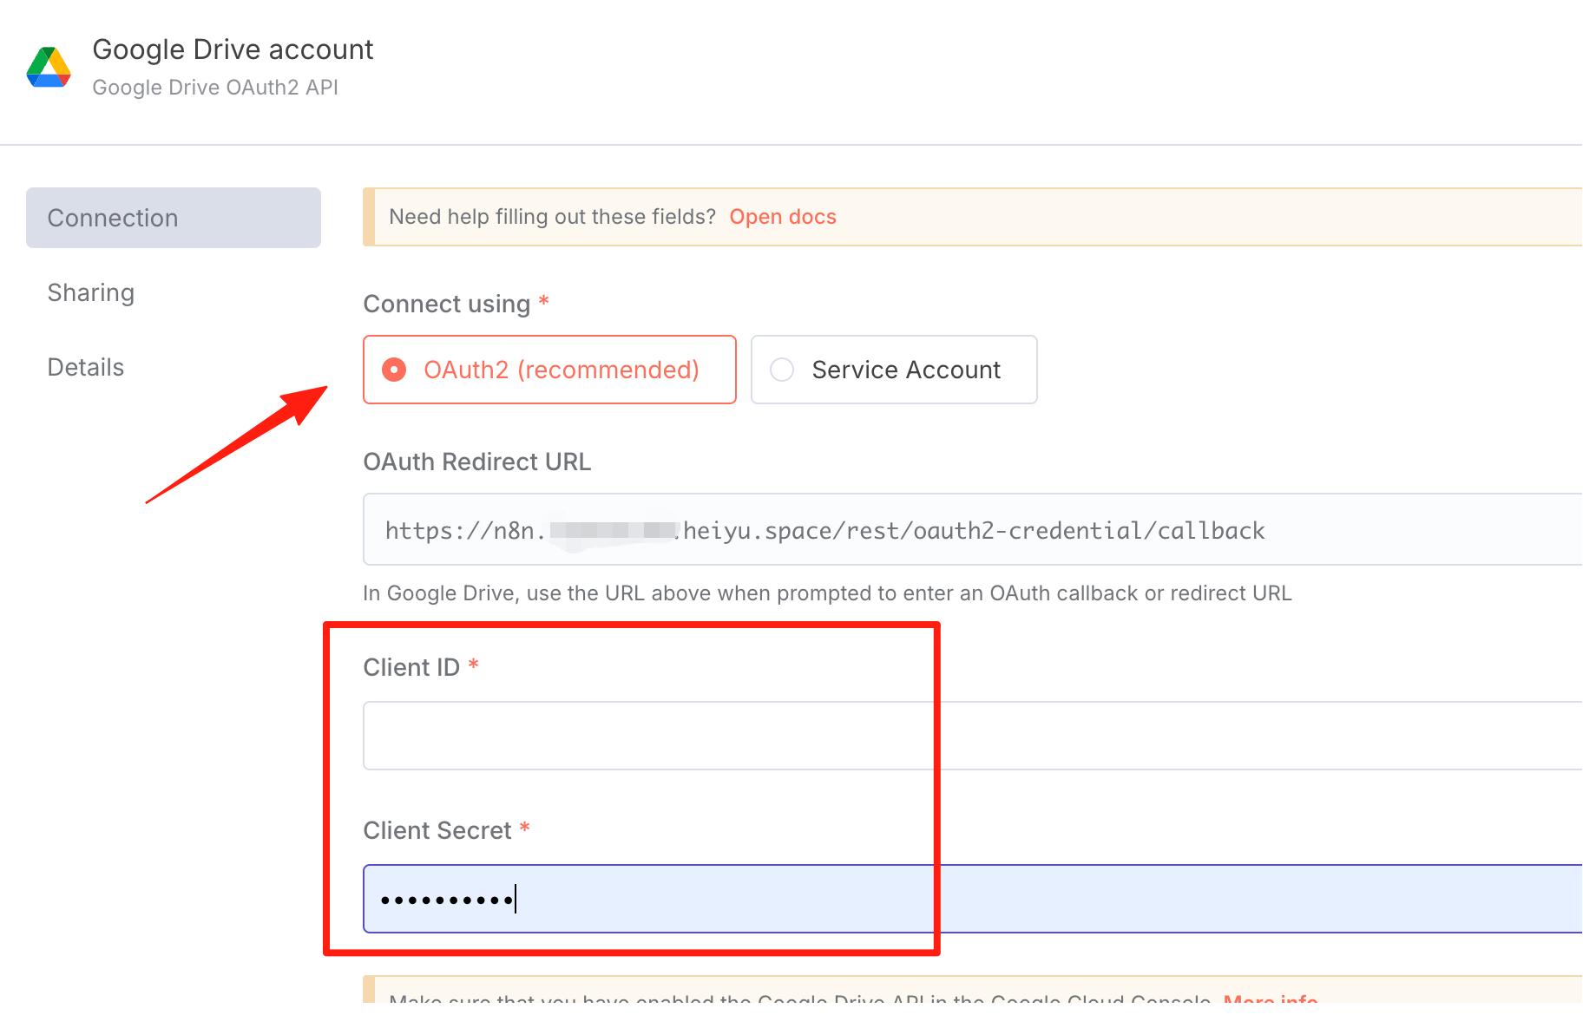Click the 'OAuth Redirect URL' label
Image resolution: width=1583 pixels, height=1015 pixels.
[477, 462]
